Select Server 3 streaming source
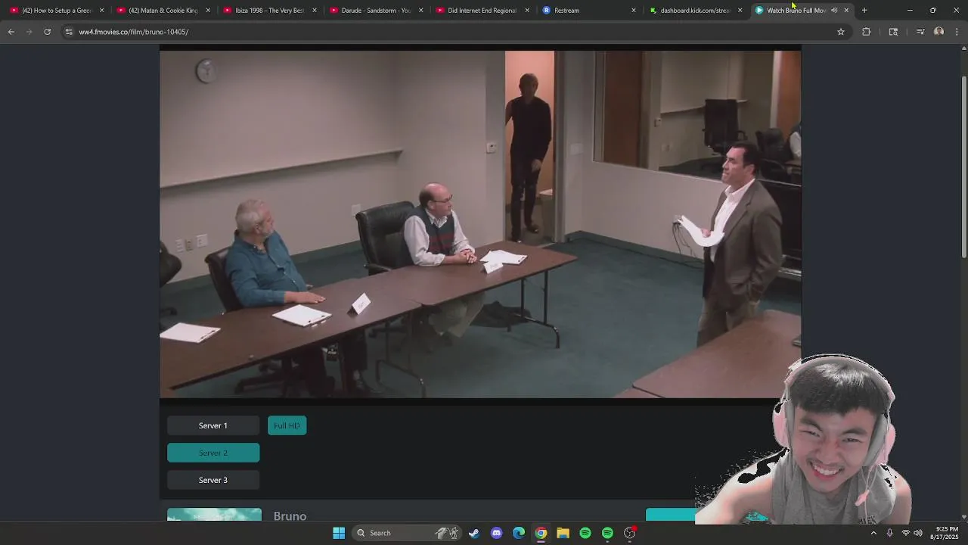 point(213,480)
